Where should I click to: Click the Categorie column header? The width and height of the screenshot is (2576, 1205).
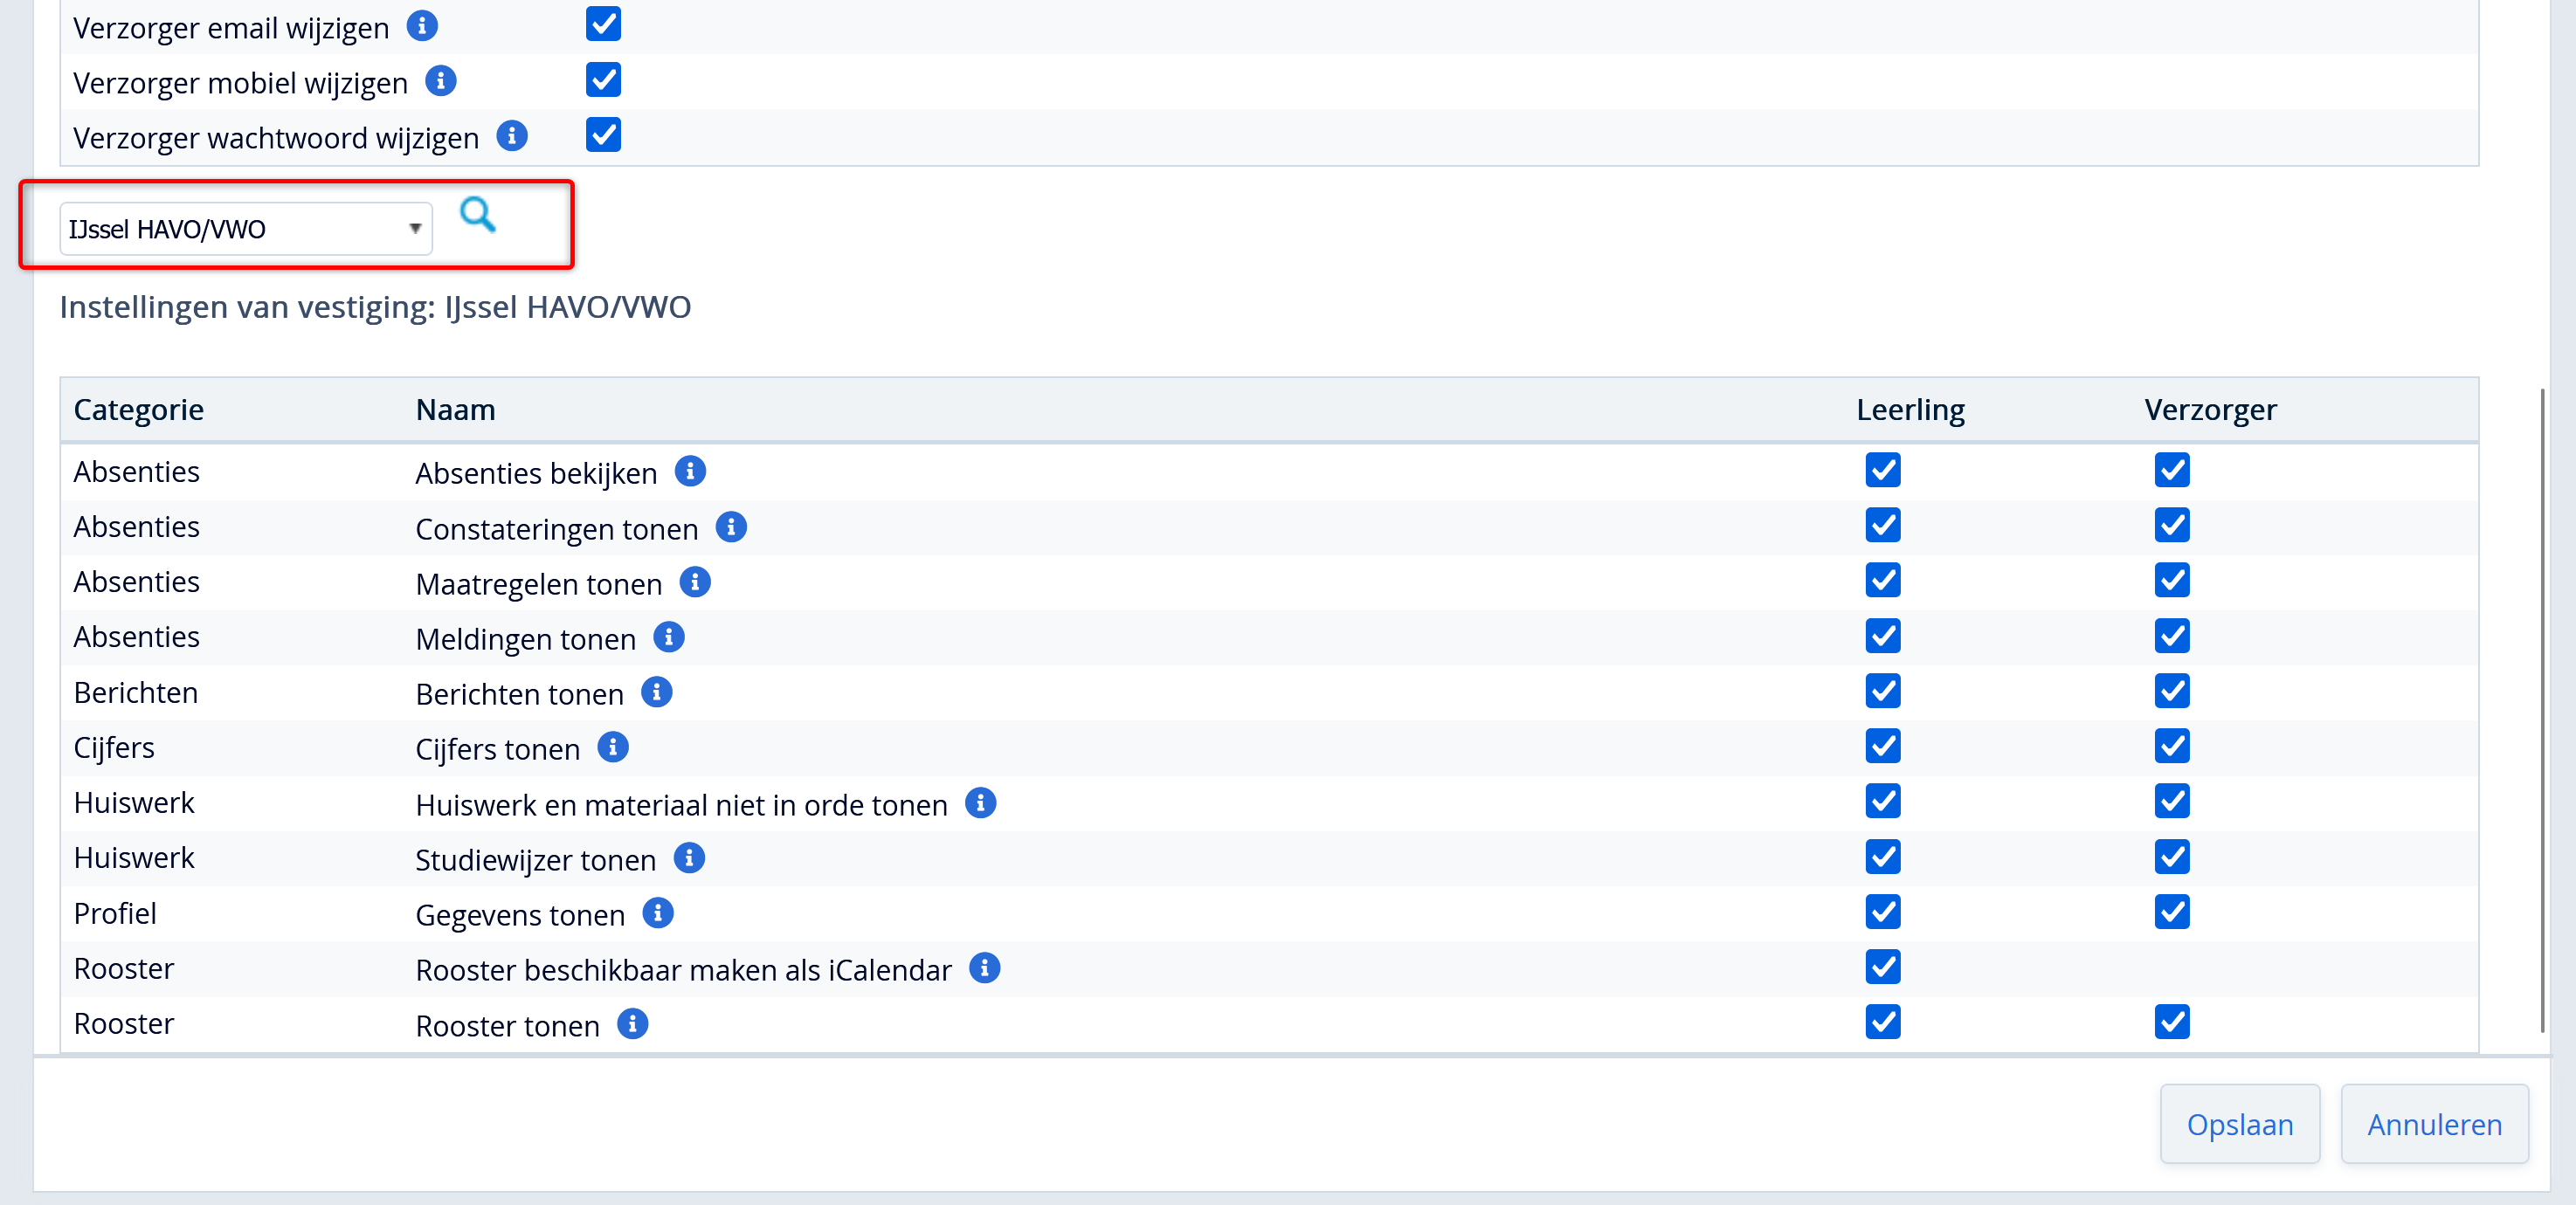139,410
